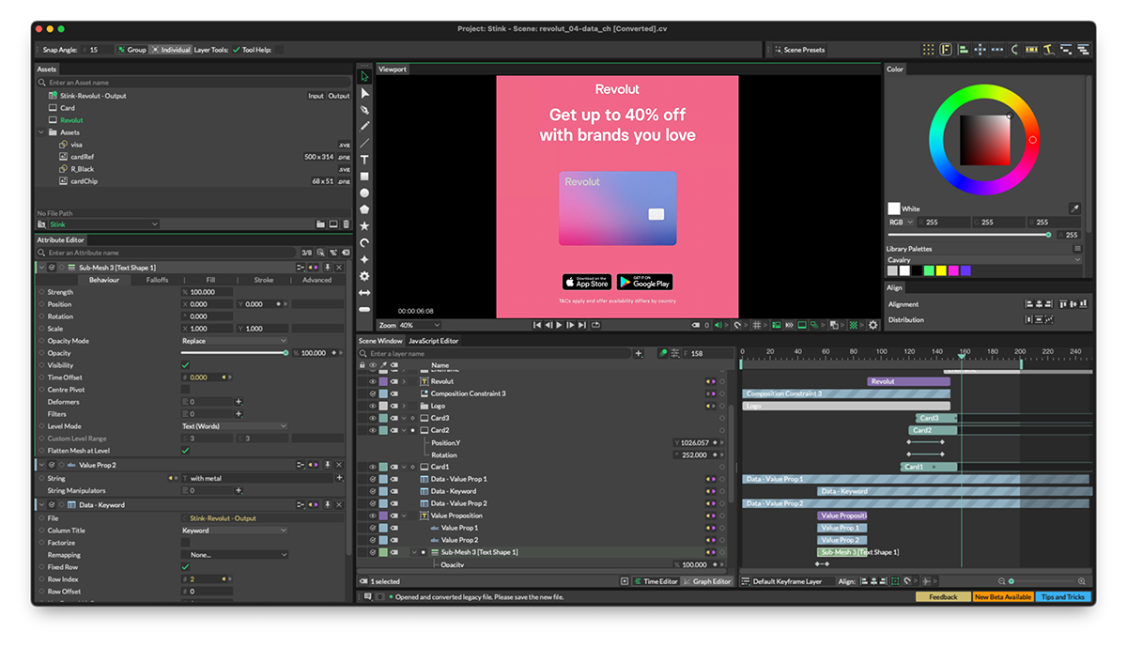Viewport: 1127px width, 647px height.
Task: Add a new layer with plus icon
Action: click(639, 354)
